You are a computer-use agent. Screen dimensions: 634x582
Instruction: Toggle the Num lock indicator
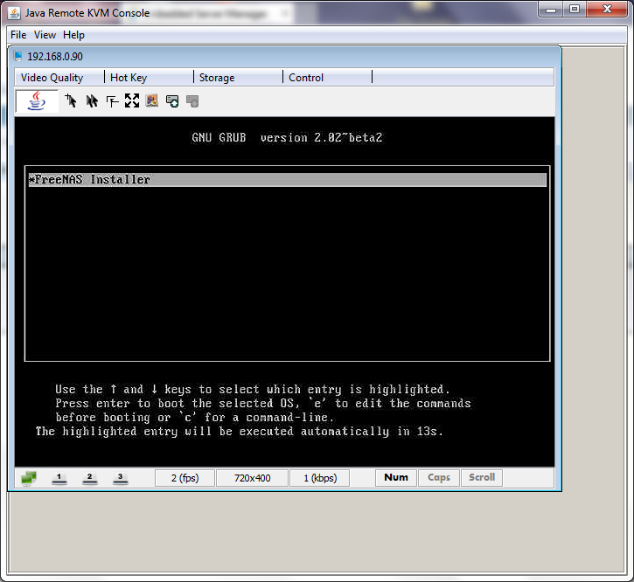pos(396,478)
